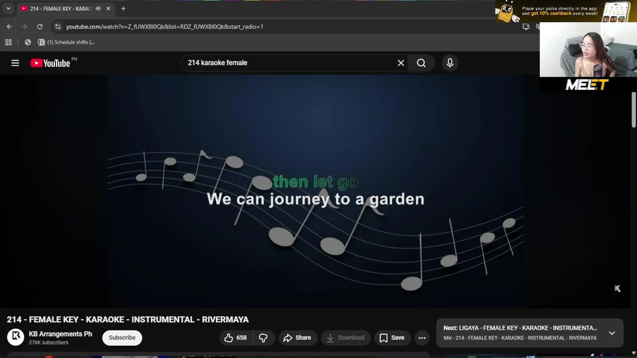Click the page vertical scrollbar thumb
The height and width of the screenshot is (358, 637).
click(634, 109)
